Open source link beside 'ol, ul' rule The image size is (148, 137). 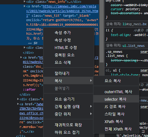(x=144, y=71)
